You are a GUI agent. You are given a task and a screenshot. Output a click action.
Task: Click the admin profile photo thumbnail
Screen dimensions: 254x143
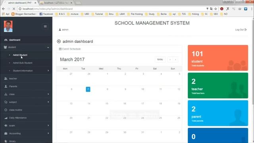[x=8, y=26]
